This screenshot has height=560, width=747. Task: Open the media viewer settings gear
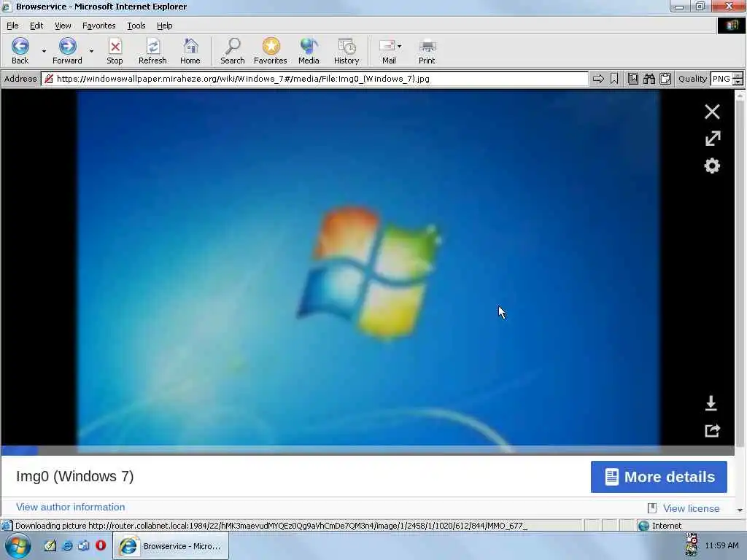click(x=712, y=166)
